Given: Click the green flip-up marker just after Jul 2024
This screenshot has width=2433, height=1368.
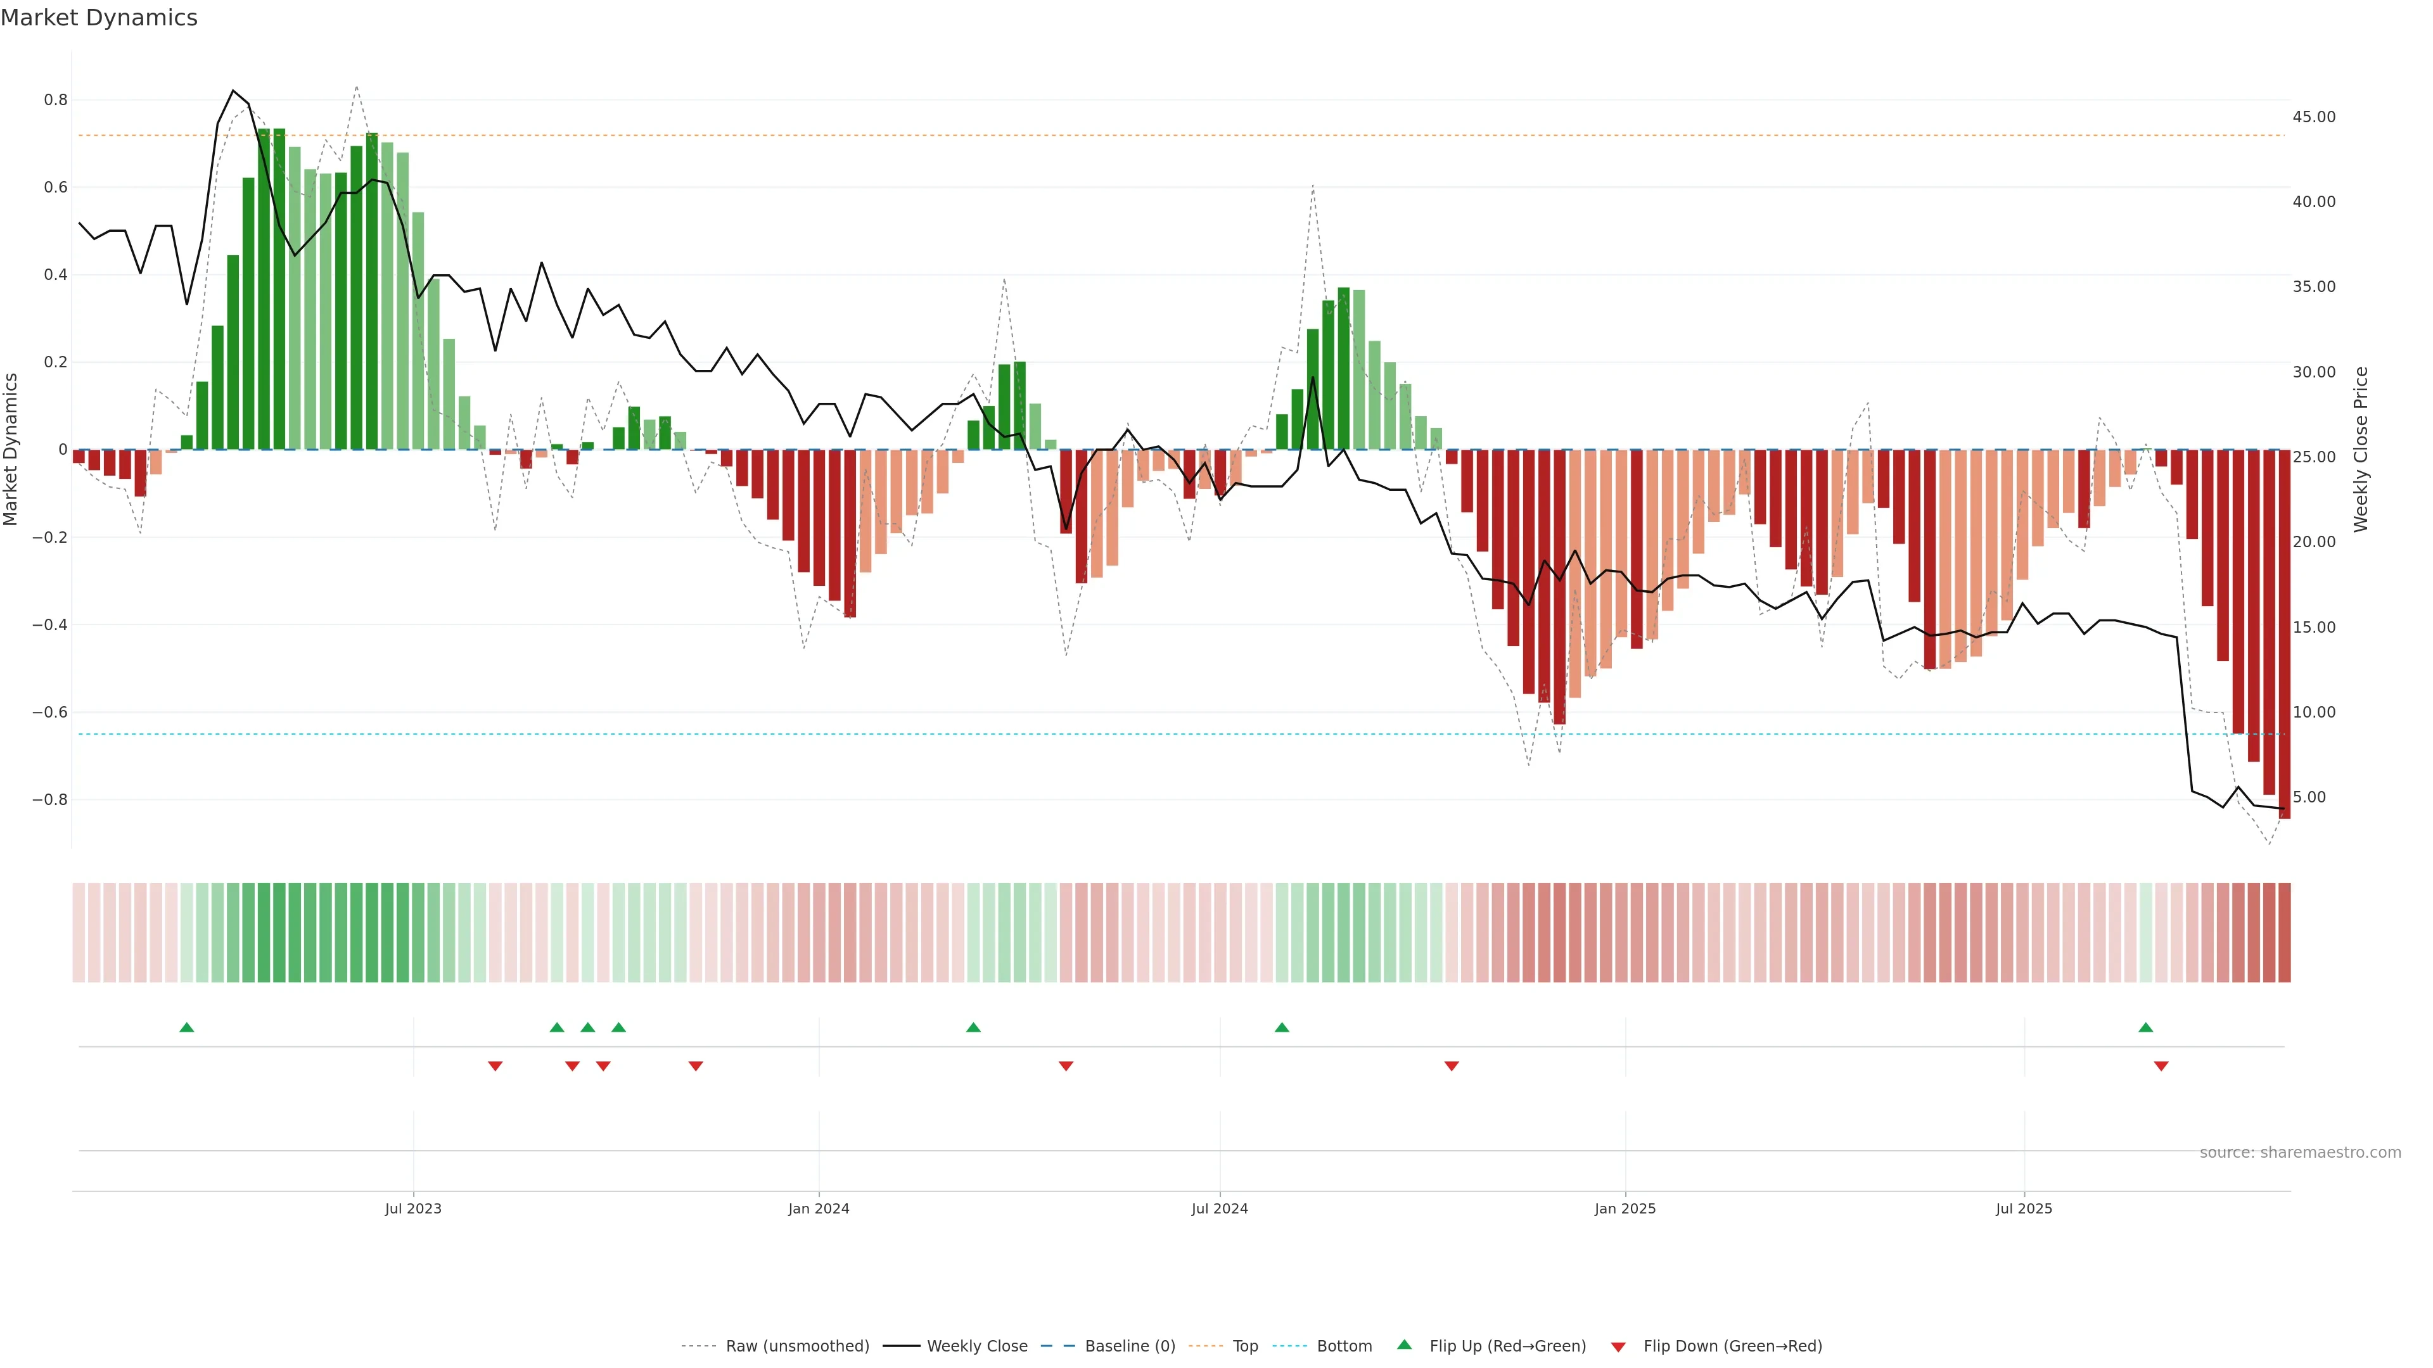Looking at the screenshot, I should (1282, 1027).
